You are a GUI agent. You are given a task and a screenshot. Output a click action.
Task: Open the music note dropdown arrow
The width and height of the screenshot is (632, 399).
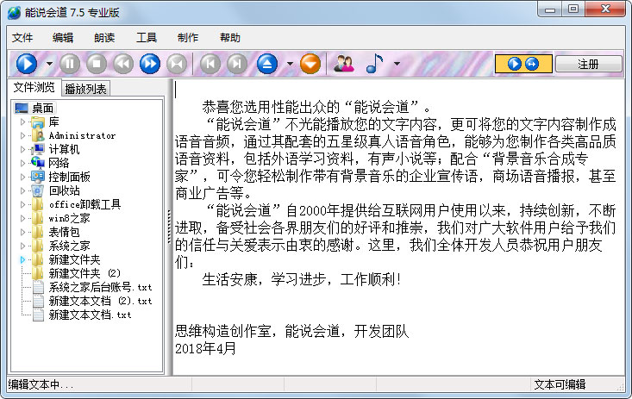click(x=397, y=64)
